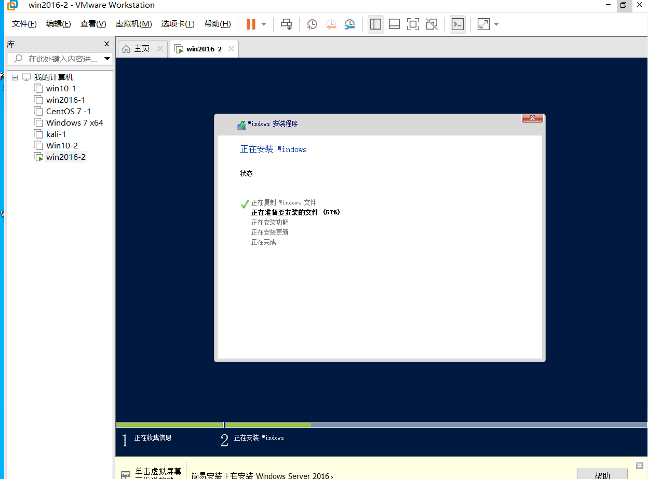The width and height of the screenshot is (648, 479).
Task: Click the library search input field
Action: click(x=60, y=59)
